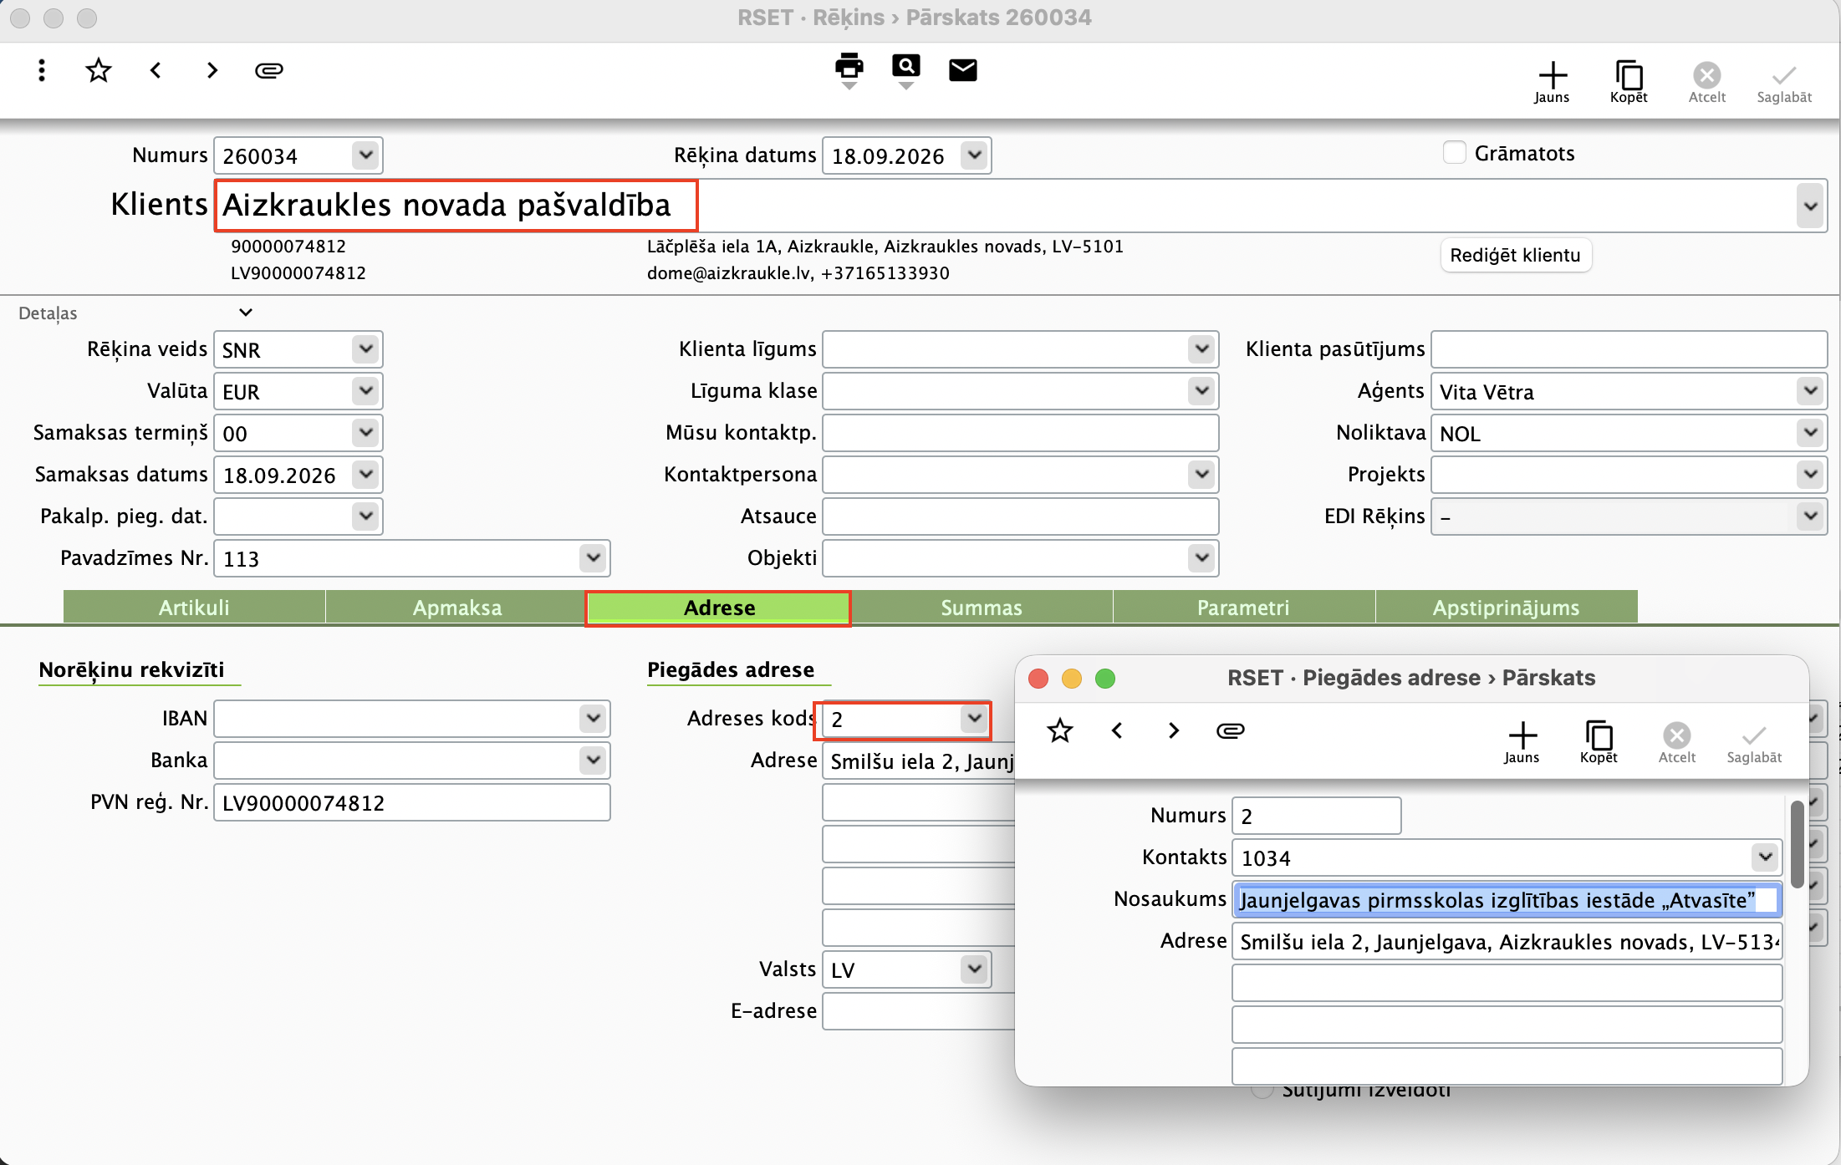Click Atcelt in main invoice toolbar

(x=1707, y=82)
